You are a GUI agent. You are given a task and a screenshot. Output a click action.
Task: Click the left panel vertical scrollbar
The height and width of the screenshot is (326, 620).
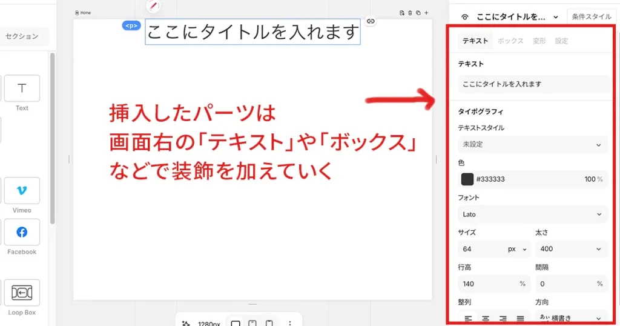coord(52,139)
